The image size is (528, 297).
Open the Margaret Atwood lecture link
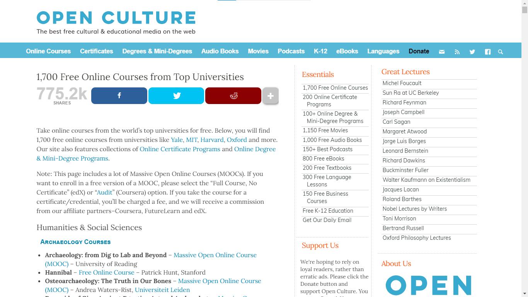405,131
